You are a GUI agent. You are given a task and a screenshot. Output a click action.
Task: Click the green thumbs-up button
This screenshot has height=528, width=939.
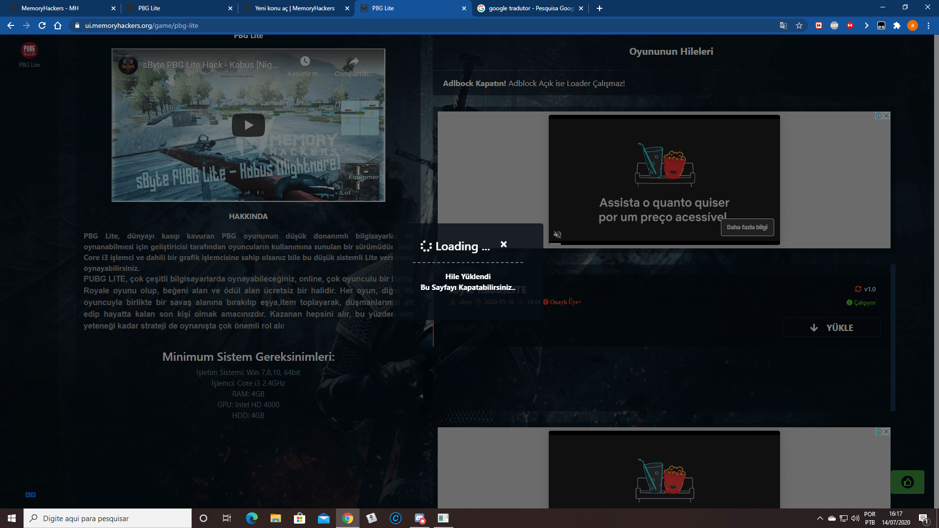tap(908, 482)
